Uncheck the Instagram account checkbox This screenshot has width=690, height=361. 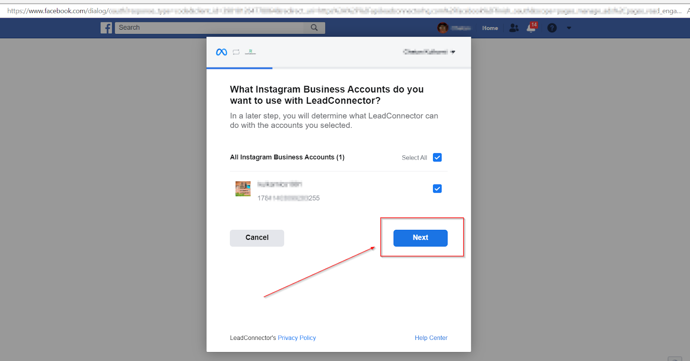point(437,188)
